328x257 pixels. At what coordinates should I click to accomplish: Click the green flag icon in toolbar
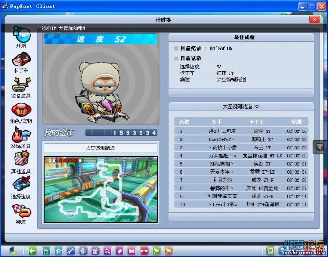point(157,251)
